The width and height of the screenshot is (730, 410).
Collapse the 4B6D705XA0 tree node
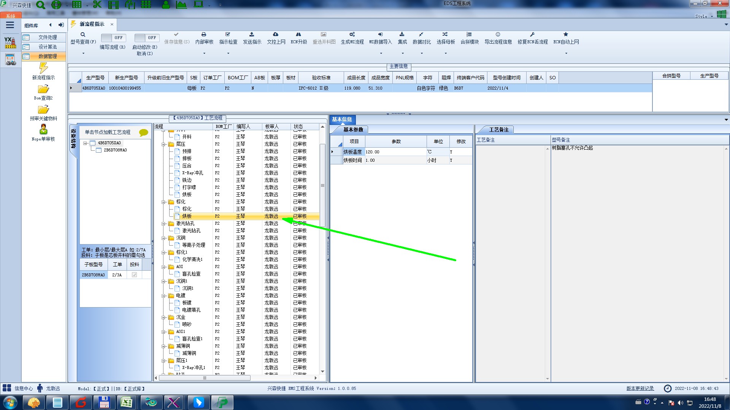(85, 143)
